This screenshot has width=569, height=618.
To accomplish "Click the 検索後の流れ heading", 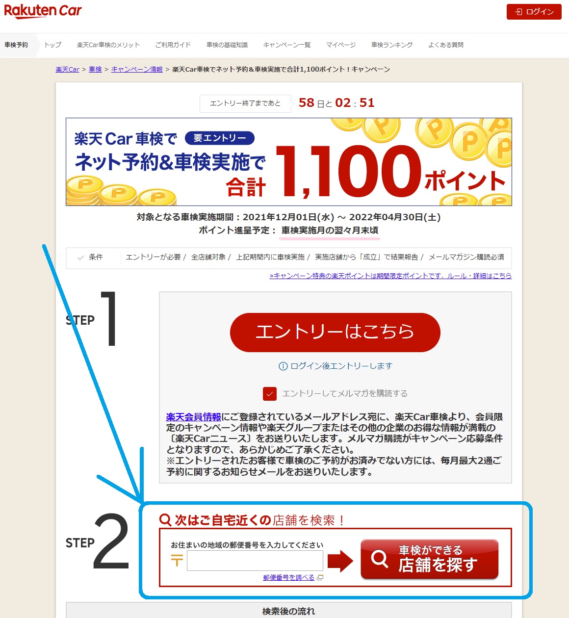I will 289,611.
